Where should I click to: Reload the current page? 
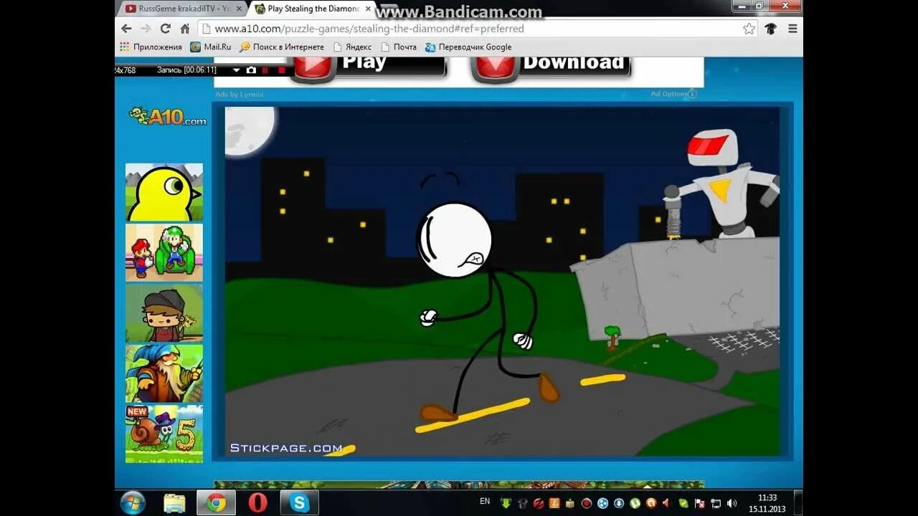166,29
